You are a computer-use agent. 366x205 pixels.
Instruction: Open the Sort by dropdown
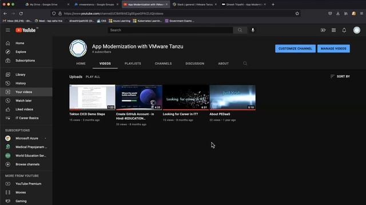[340, 76]
